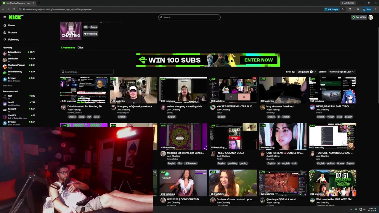This screenshot has width=379, height=213.
Task: Go back using browser back arrow
Action: (3, 9)
